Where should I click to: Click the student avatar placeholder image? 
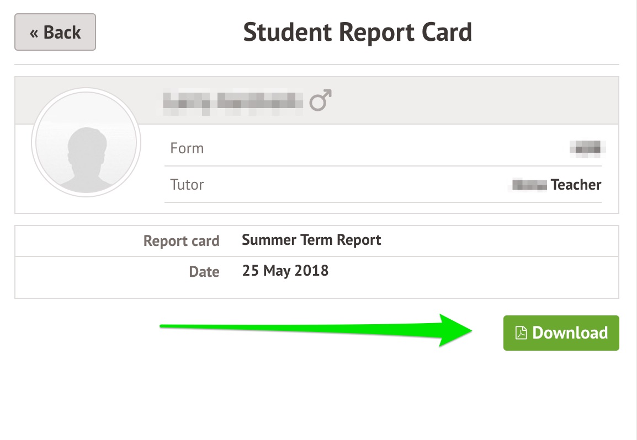[86, 142]
